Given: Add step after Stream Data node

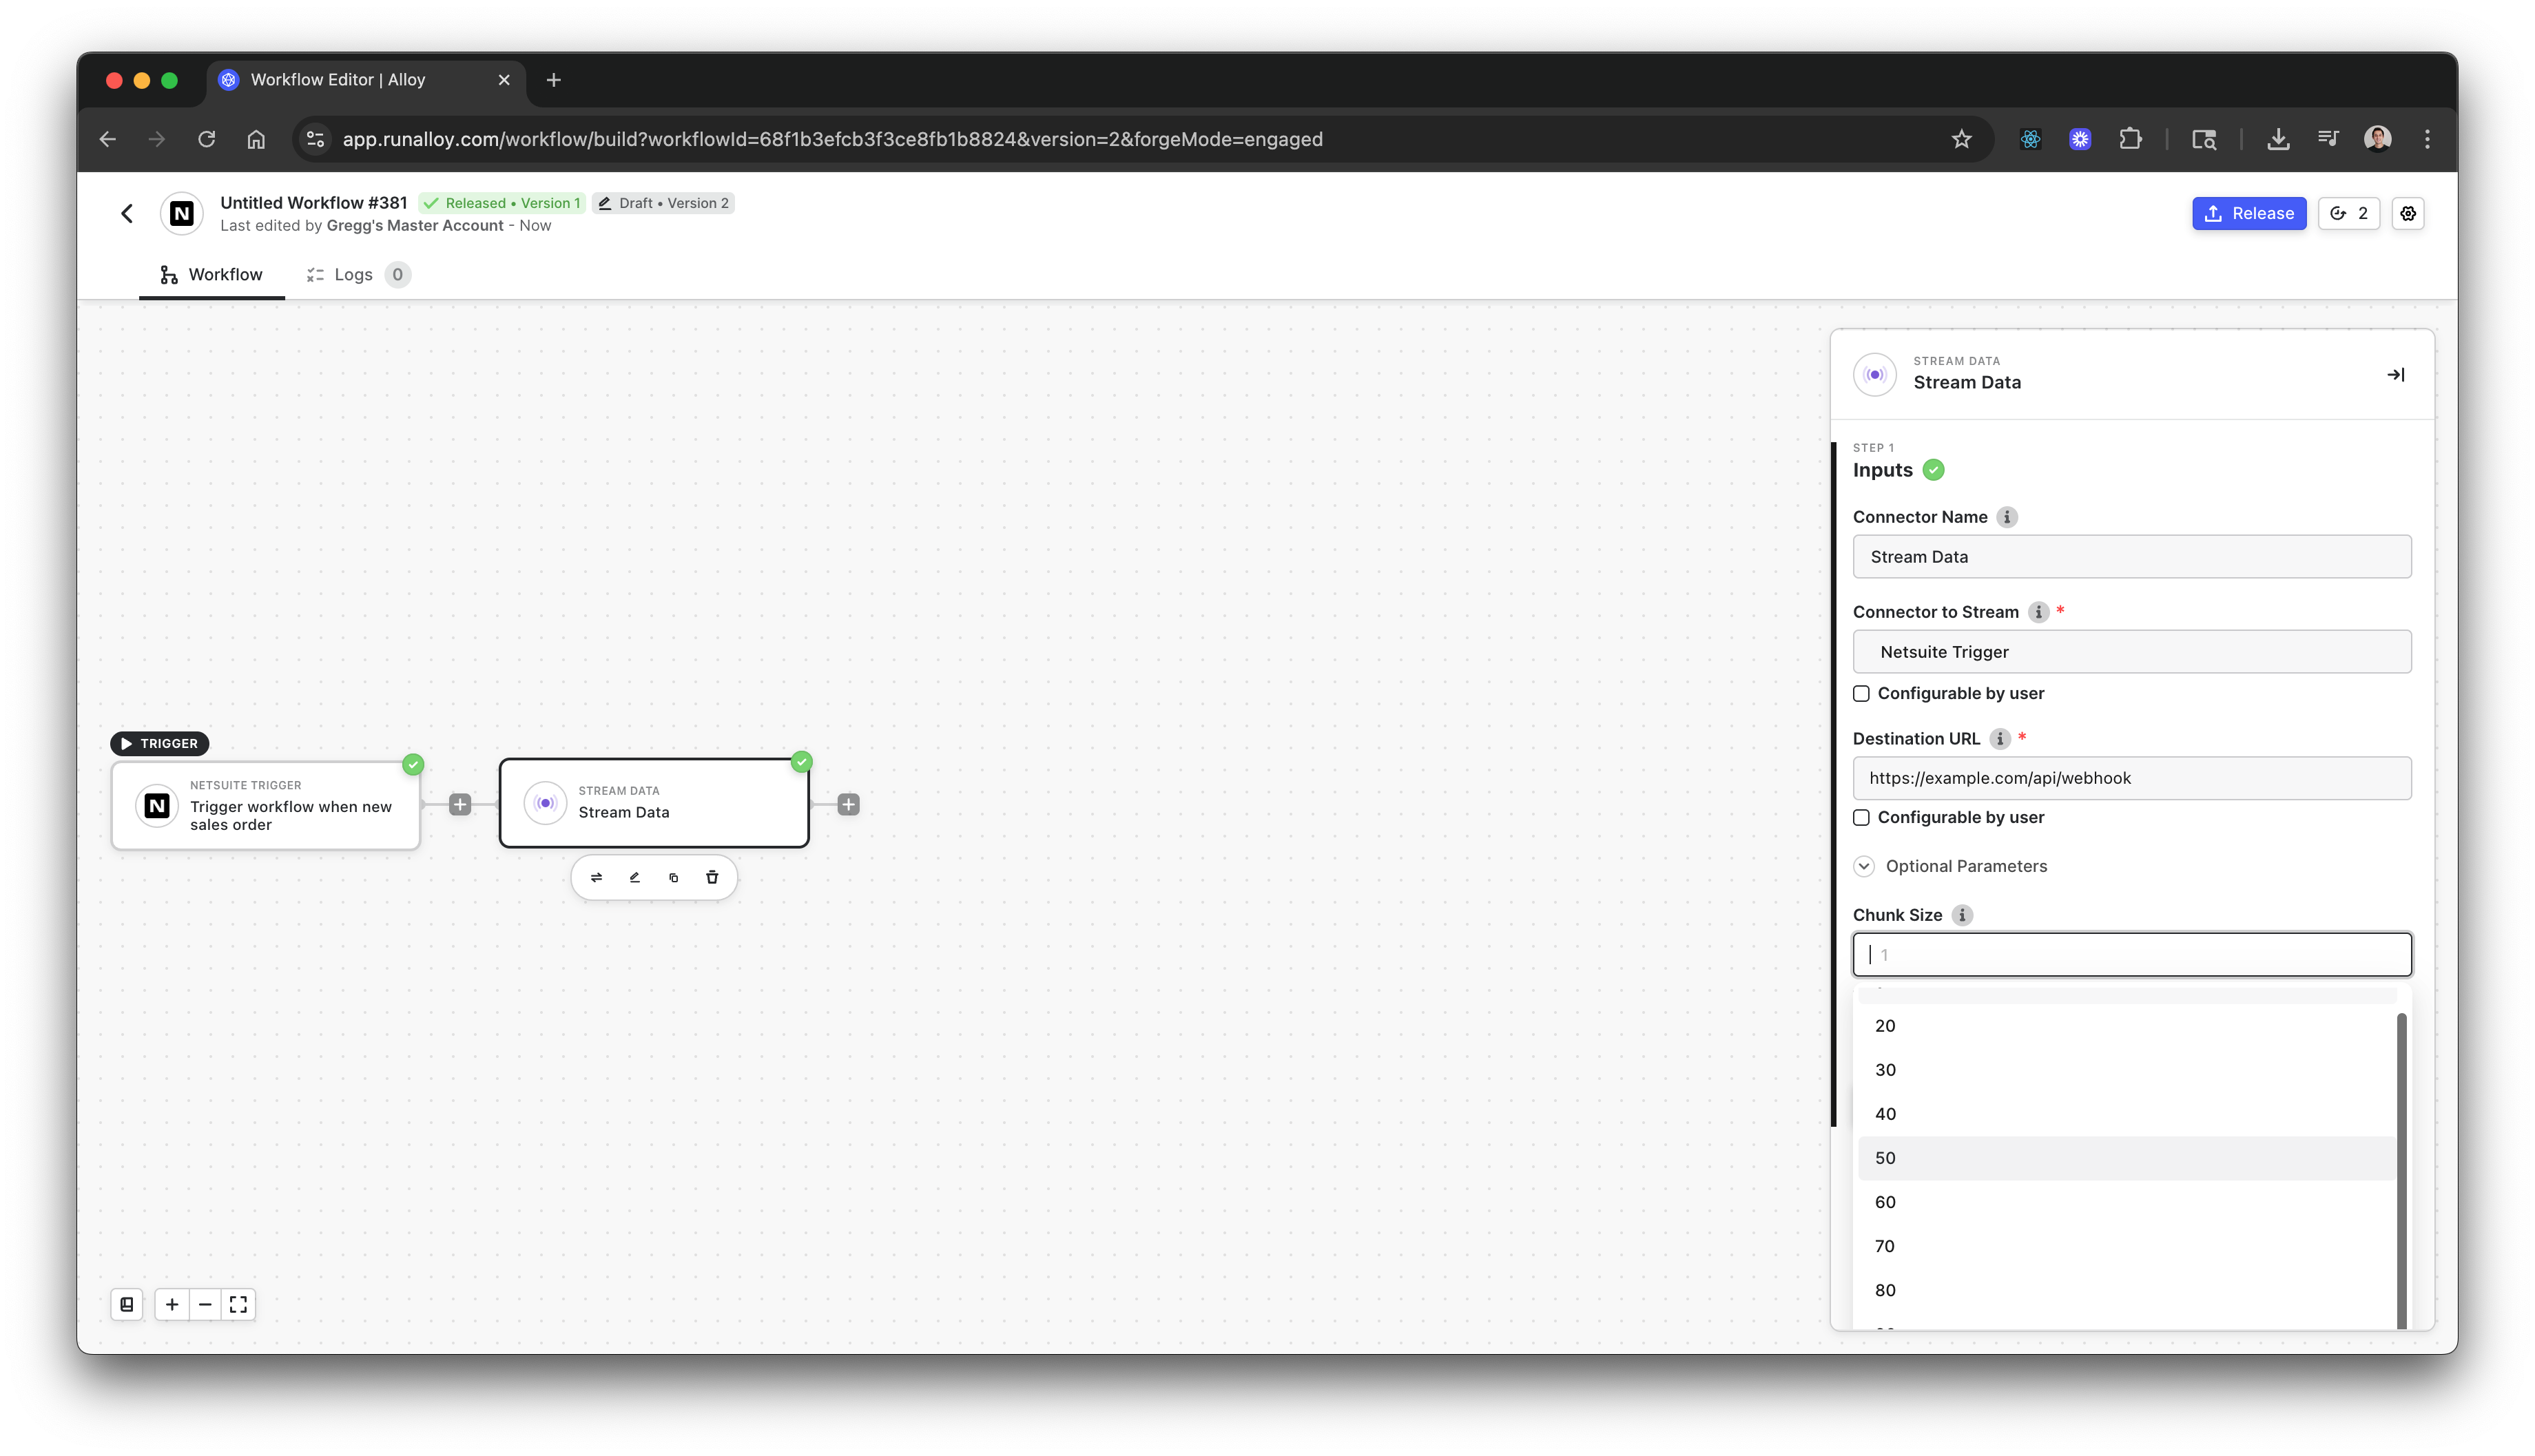Looking at the screenshot, I should pyautogui.click(x=848, y=804).
